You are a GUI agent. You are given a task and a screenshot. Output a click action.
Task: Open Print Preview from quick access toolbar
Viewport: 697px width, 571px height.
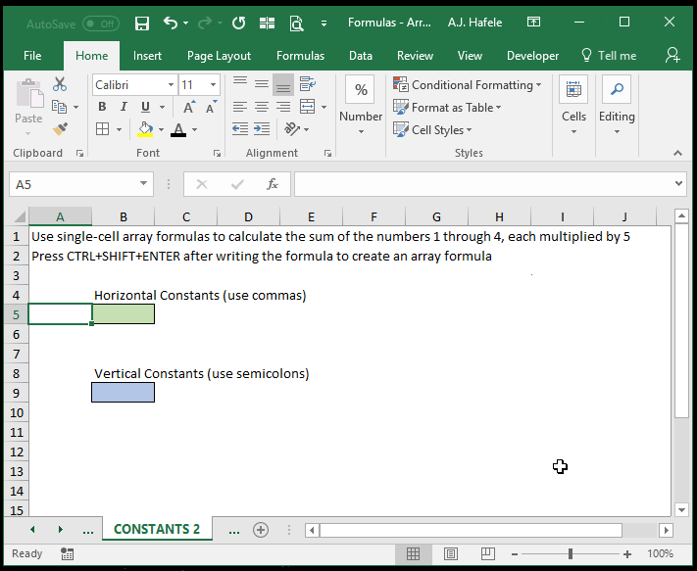point(296,23)
